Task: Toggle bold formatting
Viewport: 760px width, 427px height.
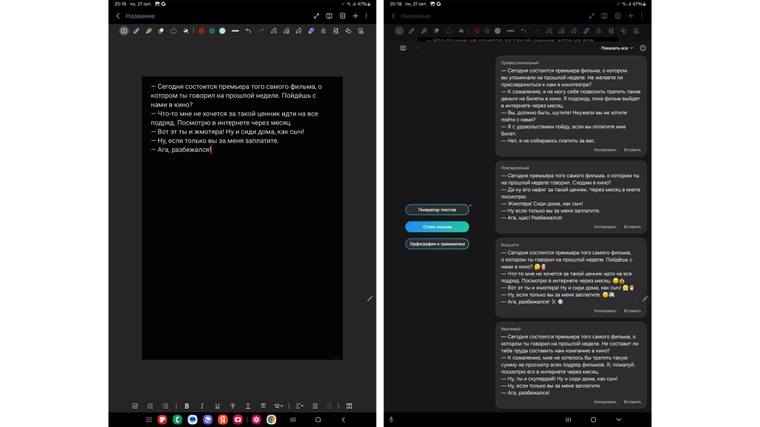Action: tap(186, 406)
